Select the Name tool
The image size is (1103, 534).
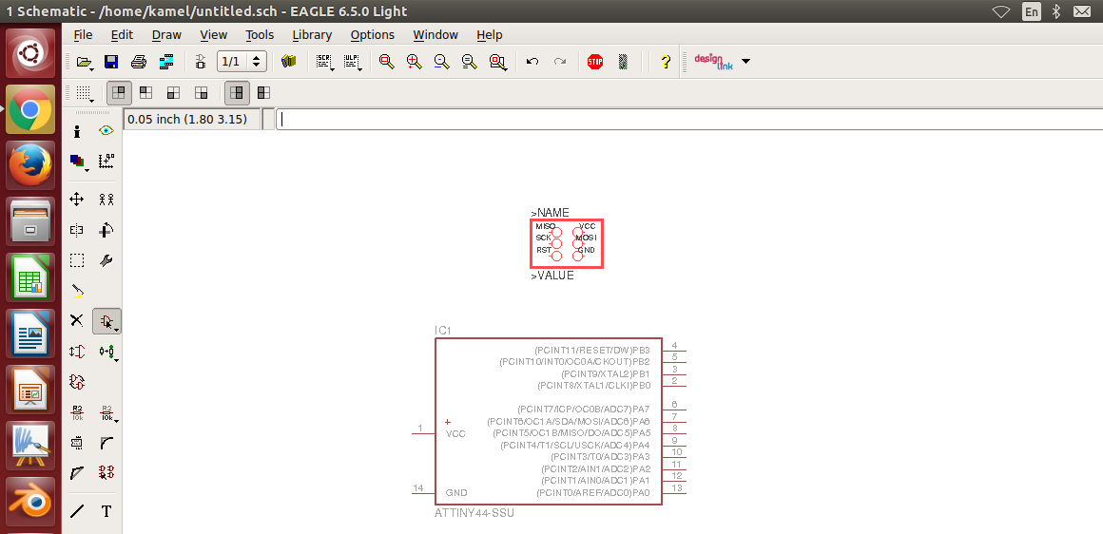coord(77,411)
